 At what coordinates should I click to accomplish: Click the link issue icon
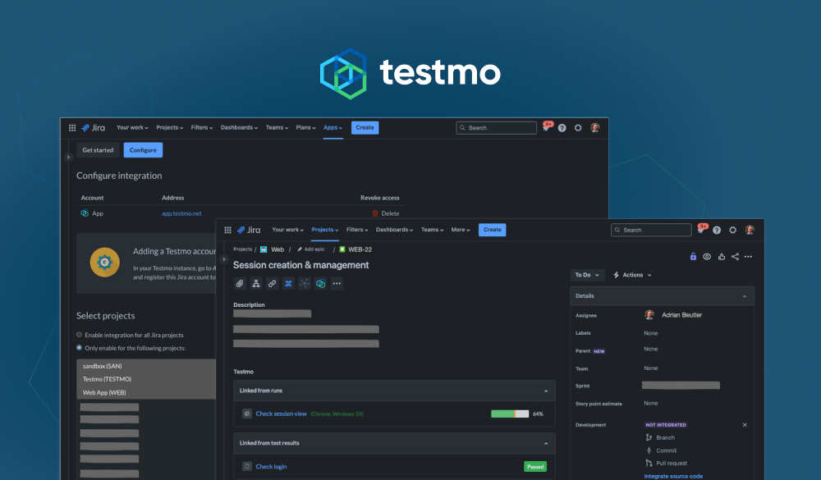point(273,284)
